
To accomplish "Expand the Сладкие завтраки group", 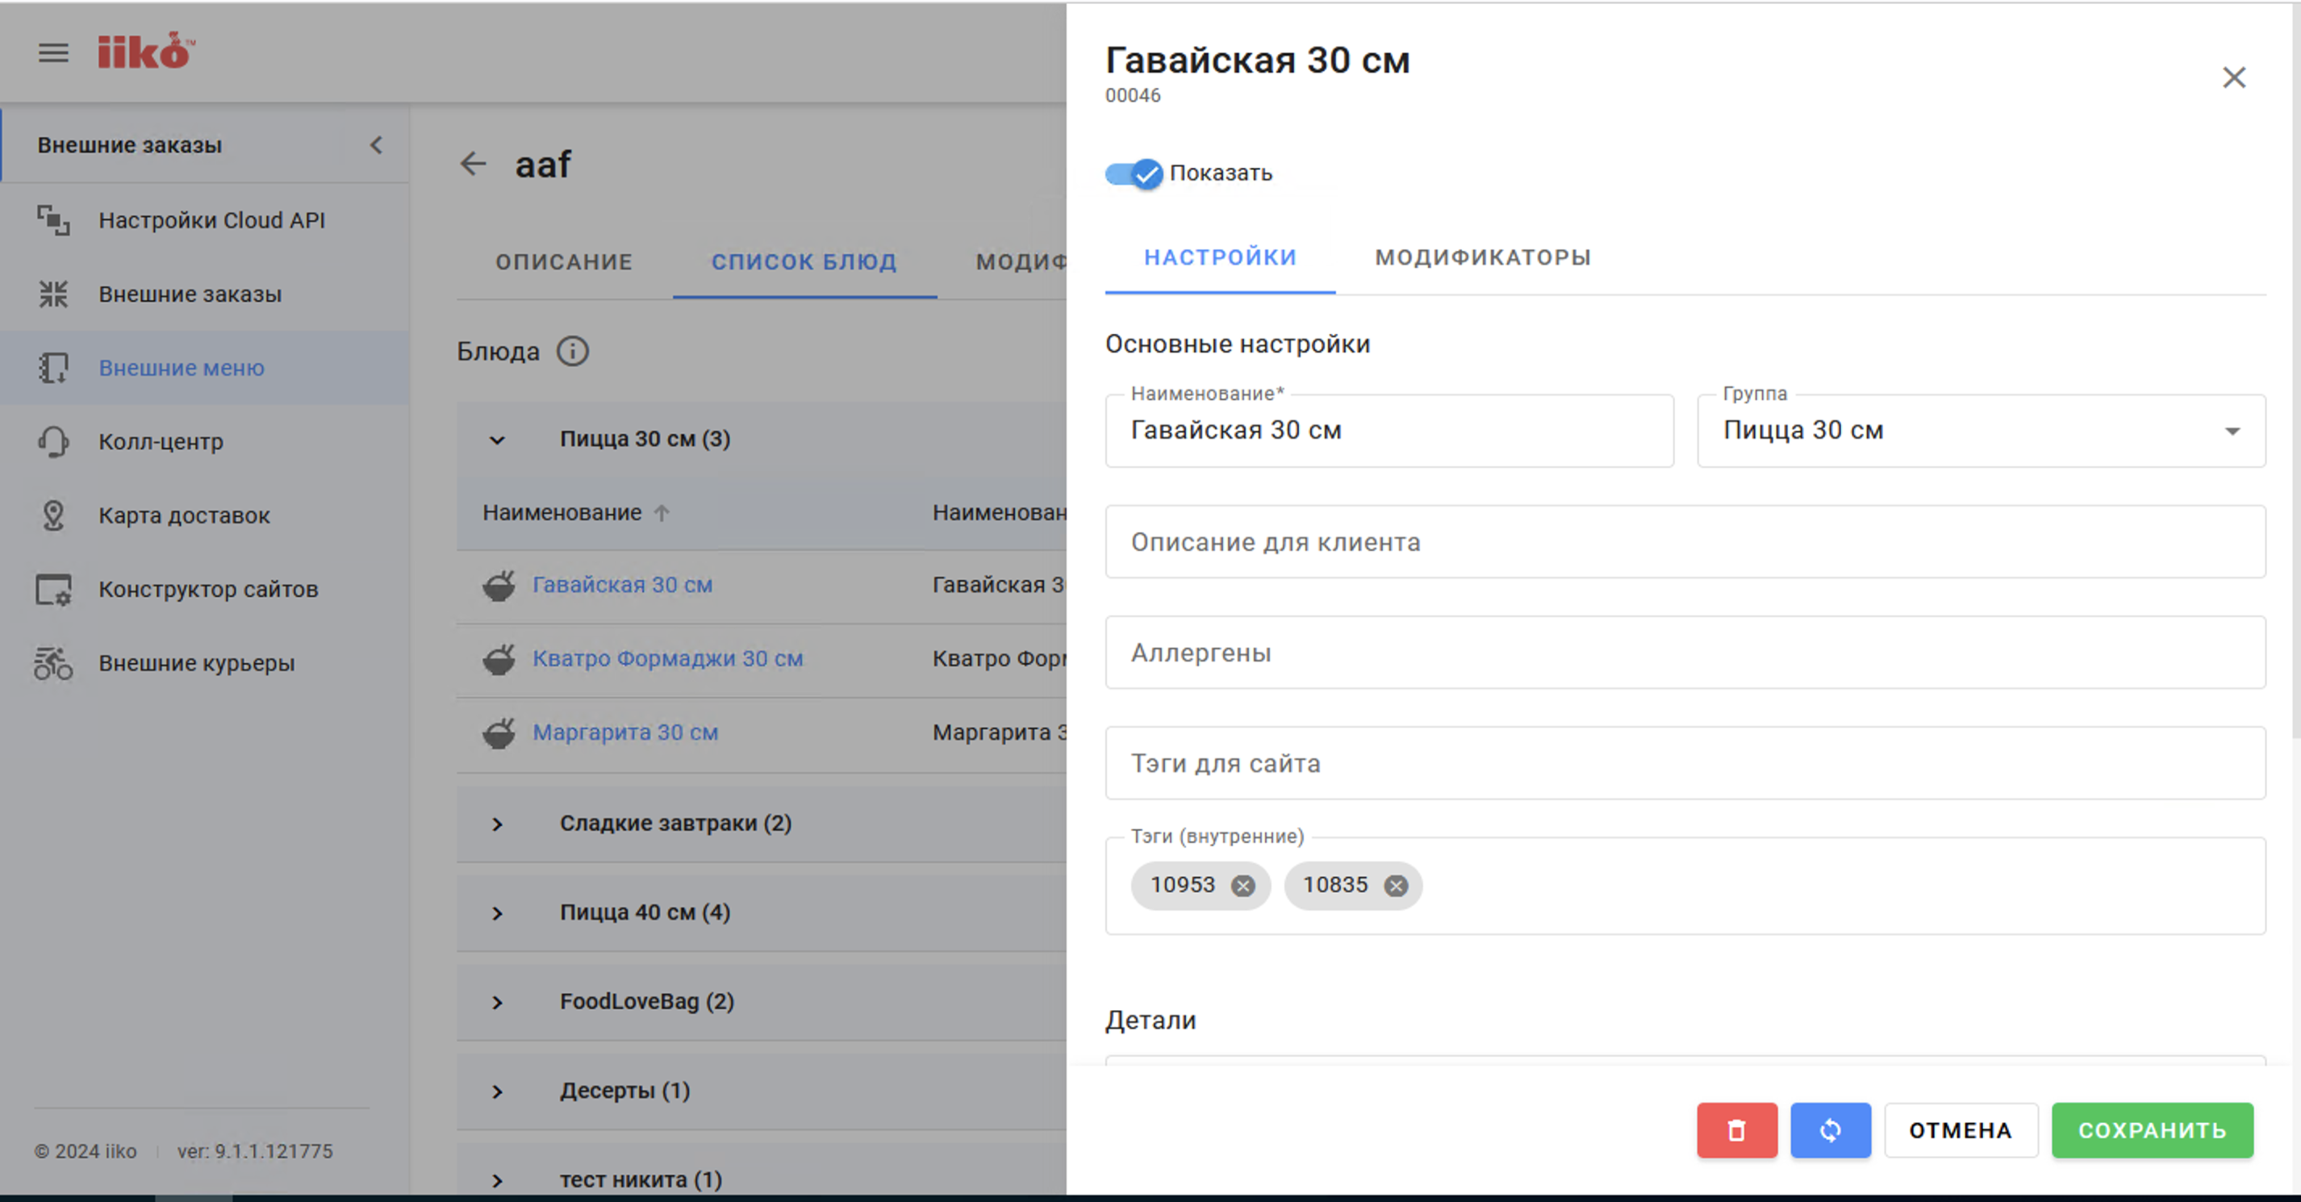I will coord(498,824).
